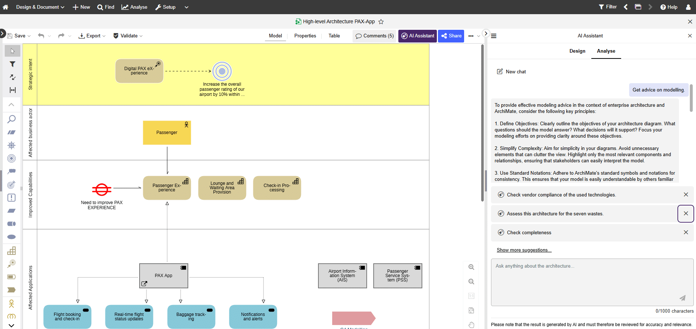Select the Filter tool in the shape palette
696x329 pixels.
(x=12, y=64)
